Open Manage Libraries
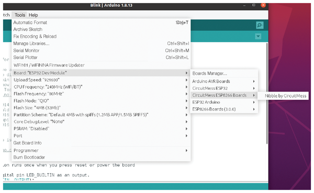This screenshot has width=314, height=193. (101, 43)
